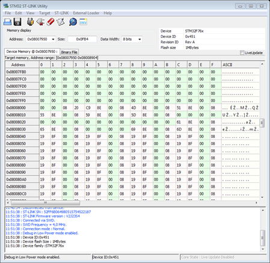The height and width of the screenshot is (263, 270).
Task: Select address row 0x080080C0
Action: [x=22, y=194]
